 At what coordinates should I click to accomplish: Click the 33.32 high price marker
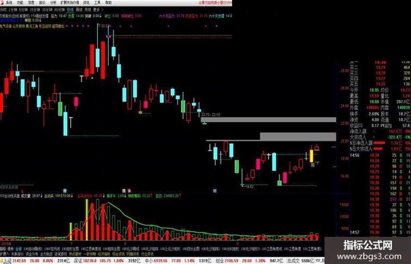[104, 26]
